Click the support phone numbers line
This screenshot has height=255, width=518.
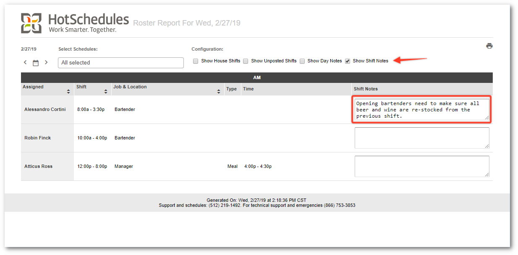pos(257,206)
